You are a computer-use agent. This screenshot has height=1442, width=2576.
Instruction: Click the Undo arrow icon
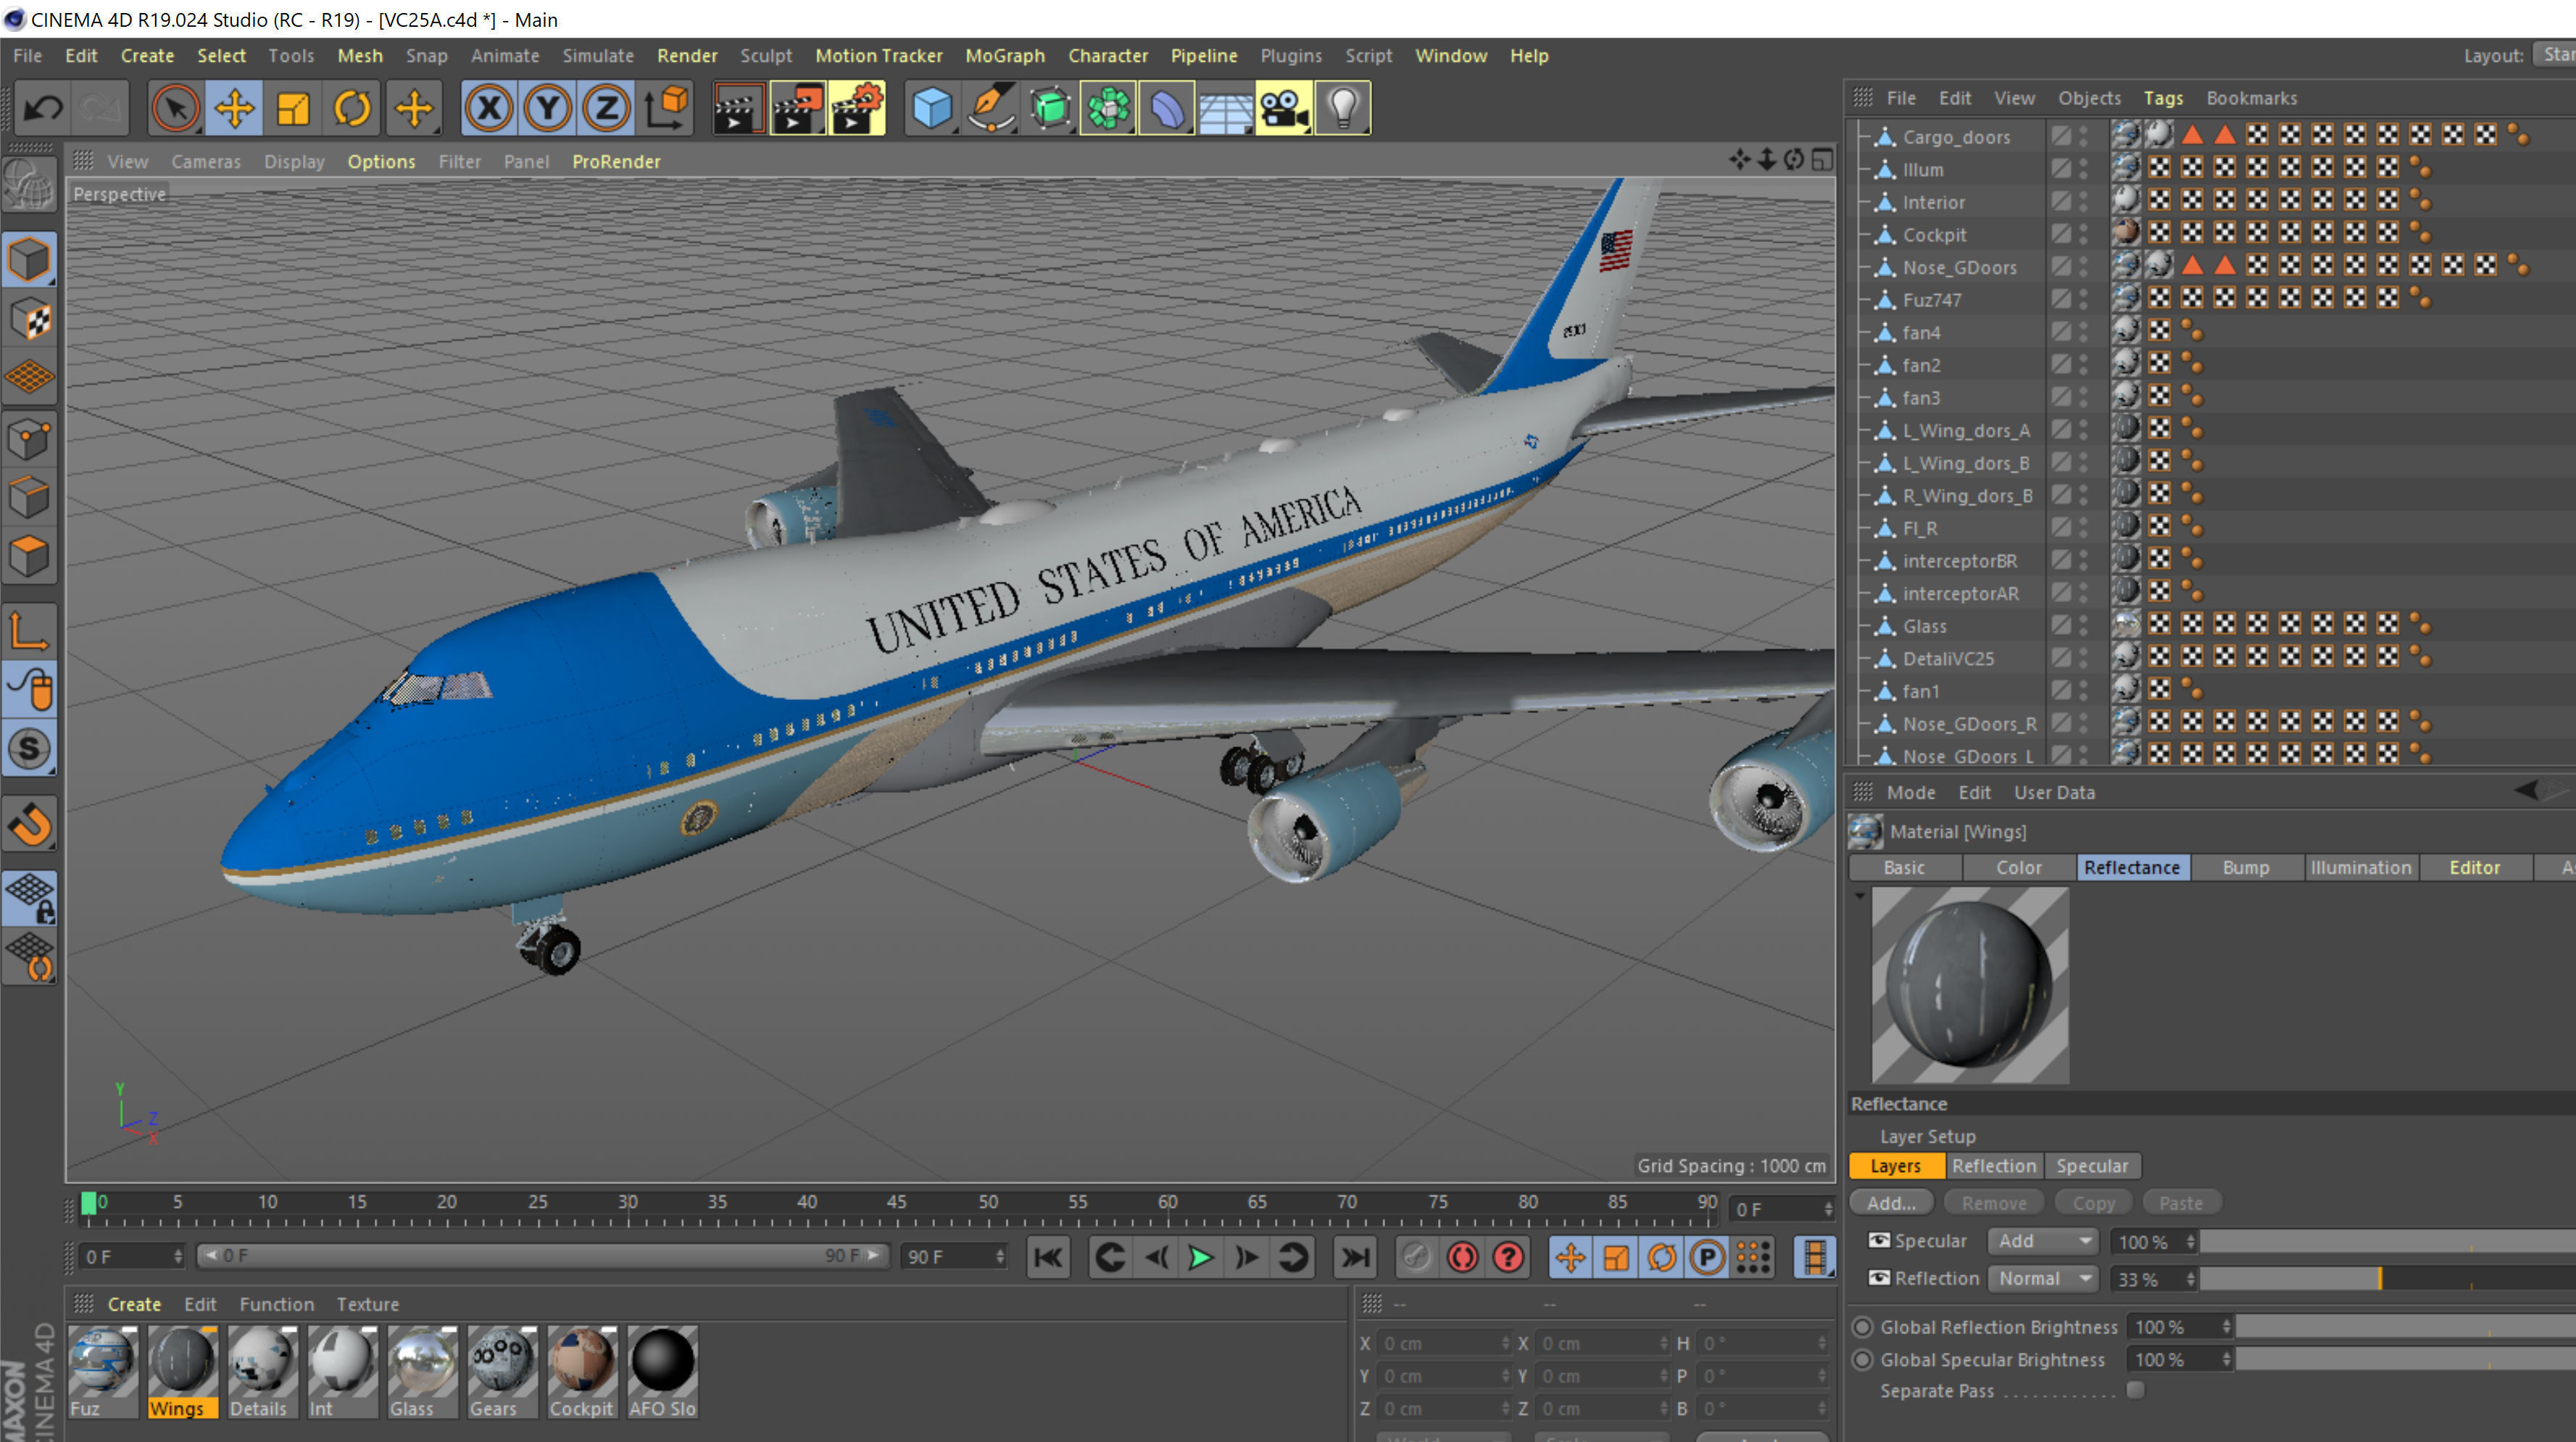pyautogui.click(x=42, y=108)
